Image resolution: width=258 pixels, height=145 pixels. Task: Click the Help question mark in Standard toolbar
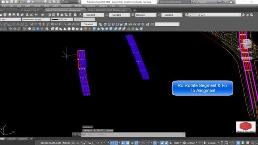pyautogui.click(x=75, y=15)
